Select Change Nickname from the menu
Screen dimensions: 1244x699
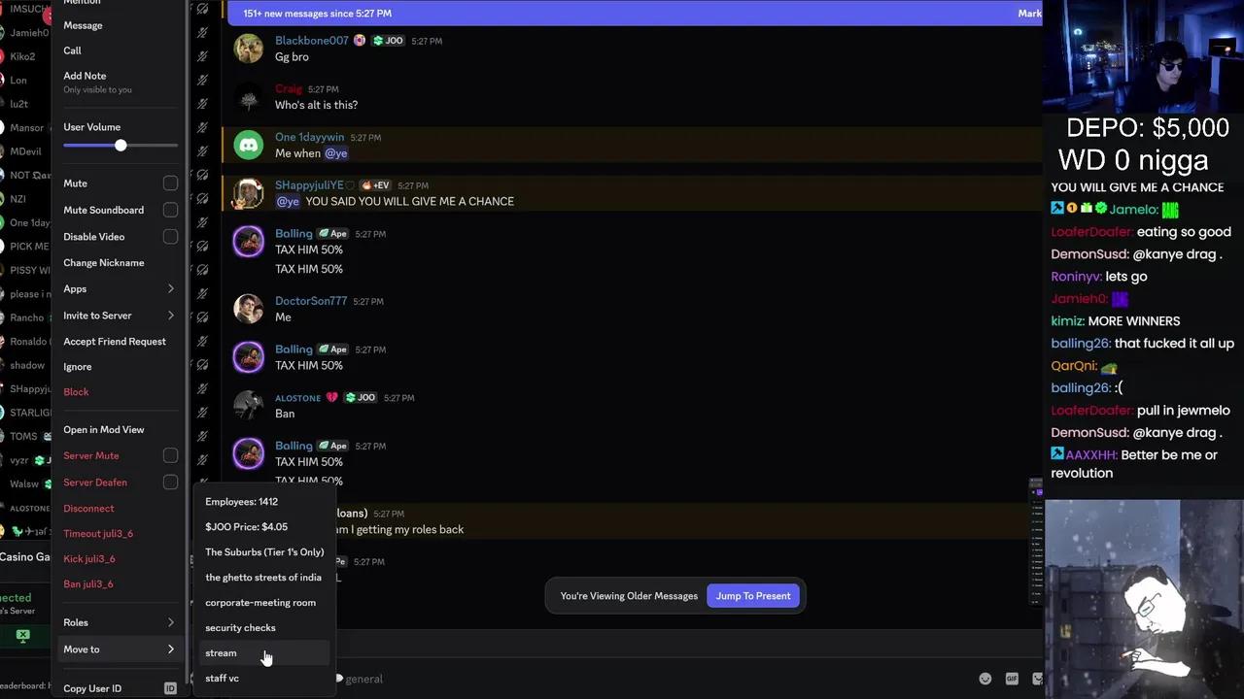(x=103, y=262)
